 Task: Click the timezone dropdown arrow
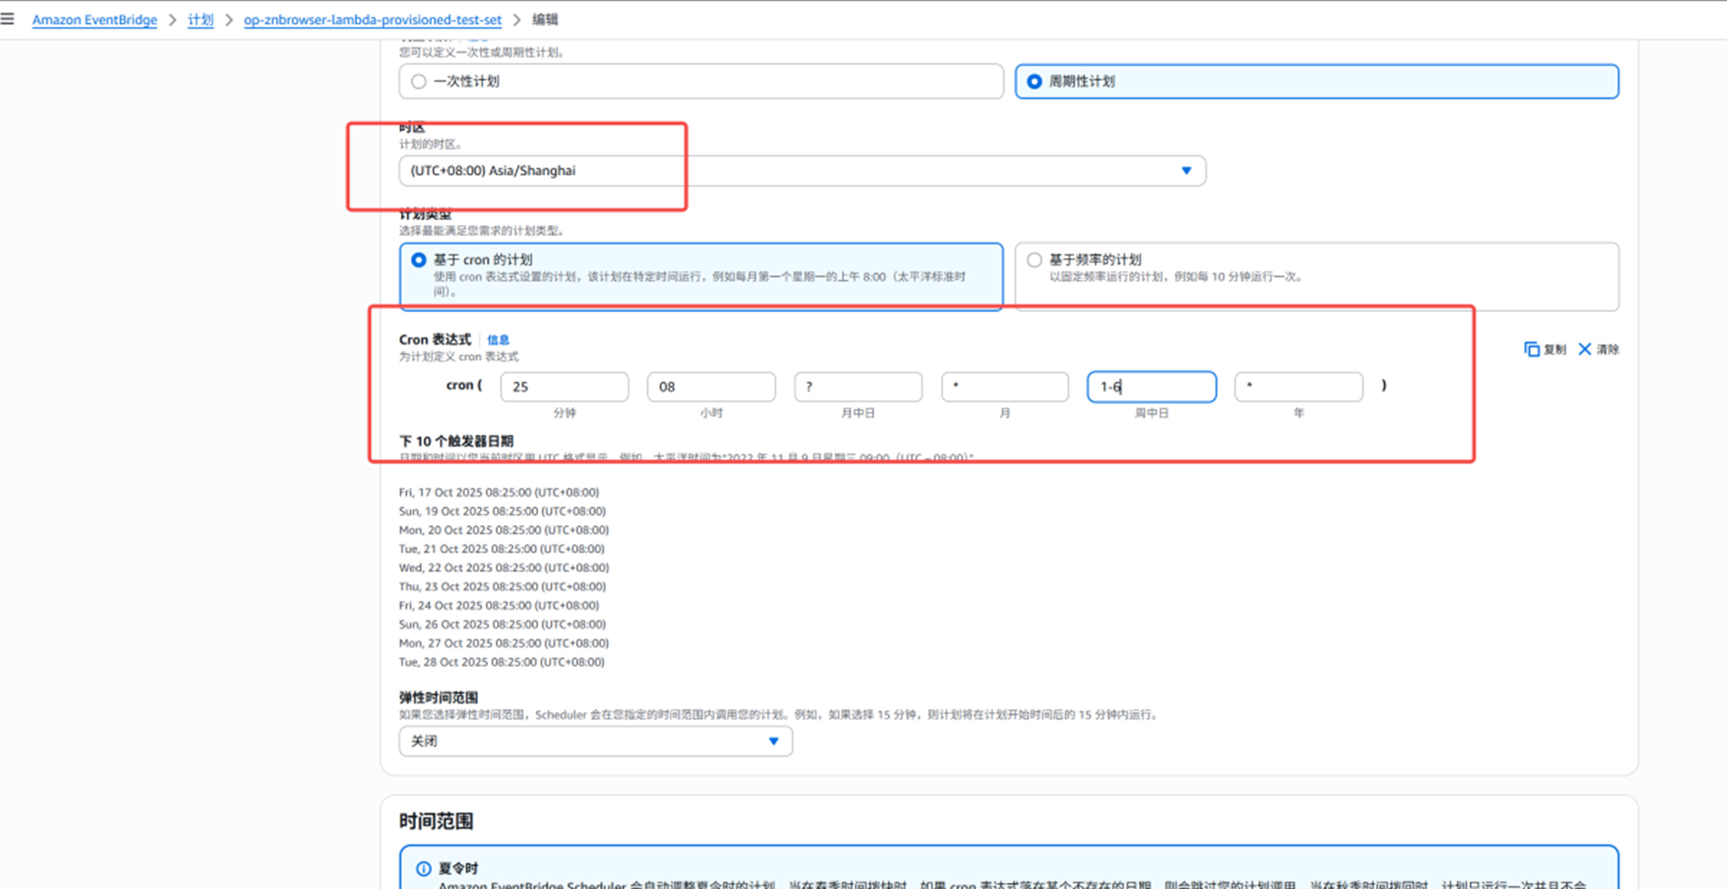1186,171
